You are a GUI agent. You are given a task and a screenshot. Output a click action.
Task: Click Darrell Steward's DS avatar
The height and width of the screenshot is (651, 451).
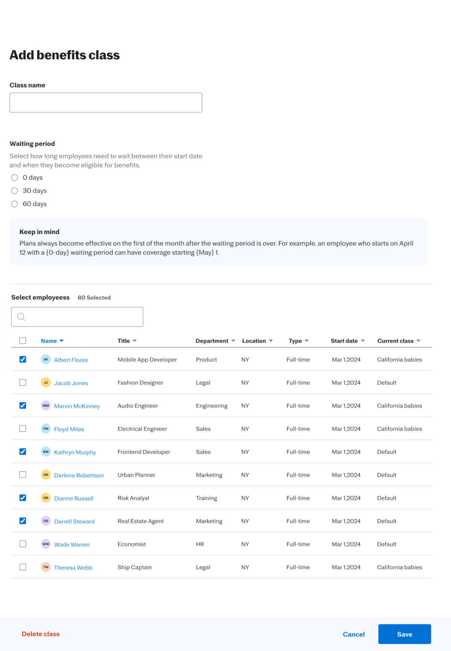pyautogui.click(x=46, y=521)
